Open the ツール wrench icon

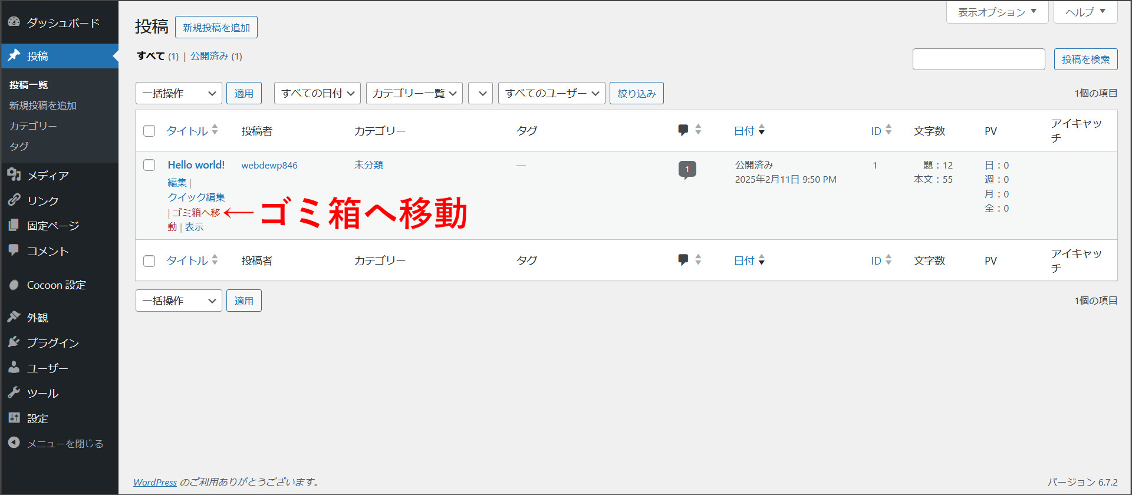(14, 392)
